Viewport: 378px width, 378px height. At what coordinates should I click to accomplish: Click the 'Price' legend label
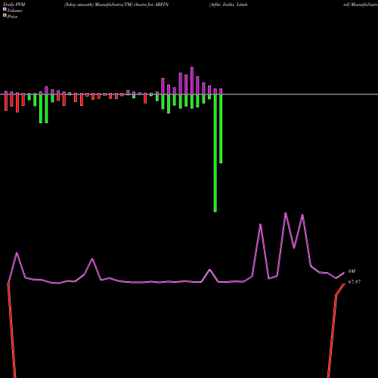point(12,17)
